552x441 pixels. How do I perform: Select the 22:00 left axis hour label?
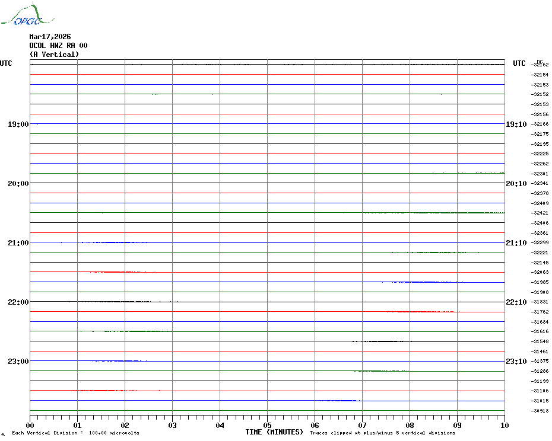[x=18, y=302]
